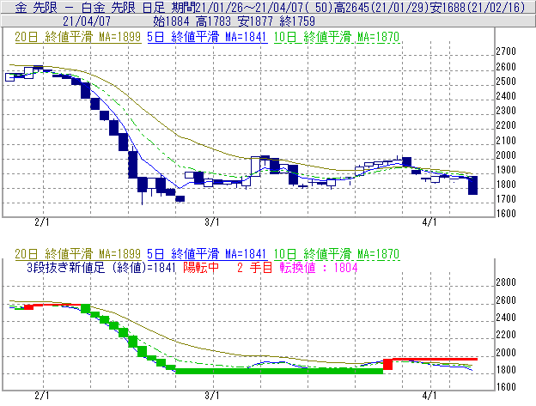Click the 3/1 date label under the lower chart

click(212, 396)
